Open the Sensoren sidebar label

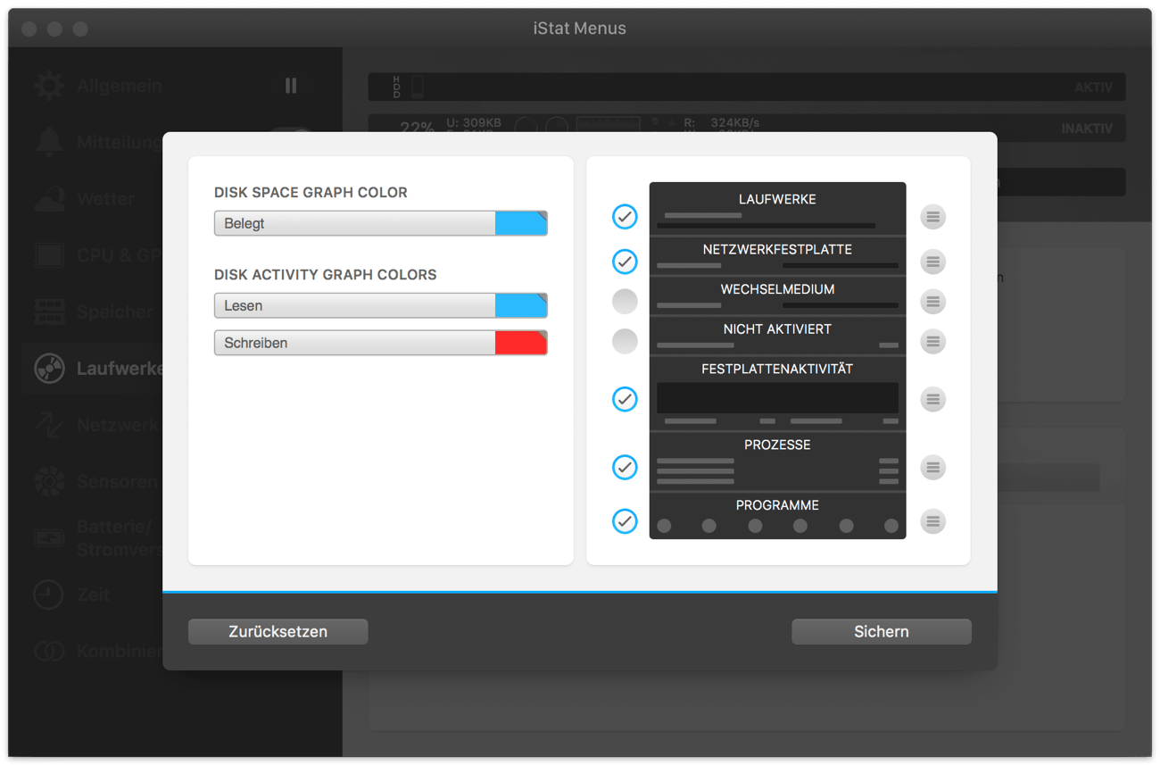coord(117,481)
